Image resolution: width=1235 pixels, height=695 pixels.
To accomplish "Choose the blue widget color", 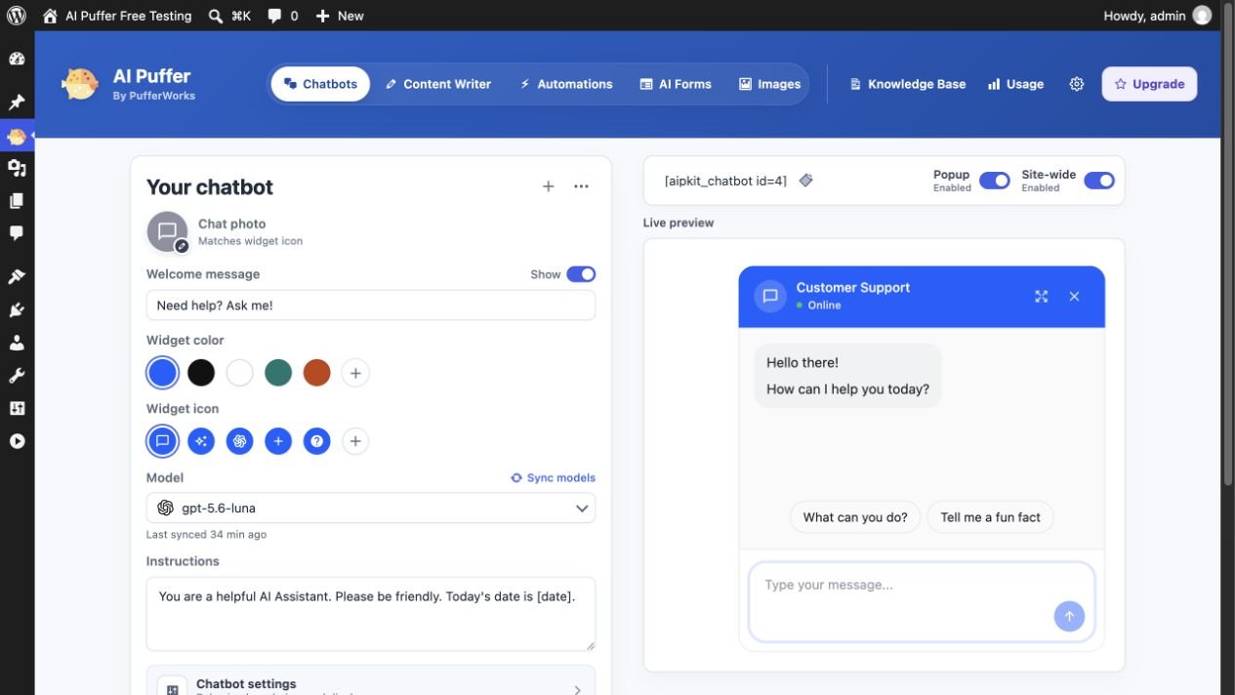I will pos(162,373).
